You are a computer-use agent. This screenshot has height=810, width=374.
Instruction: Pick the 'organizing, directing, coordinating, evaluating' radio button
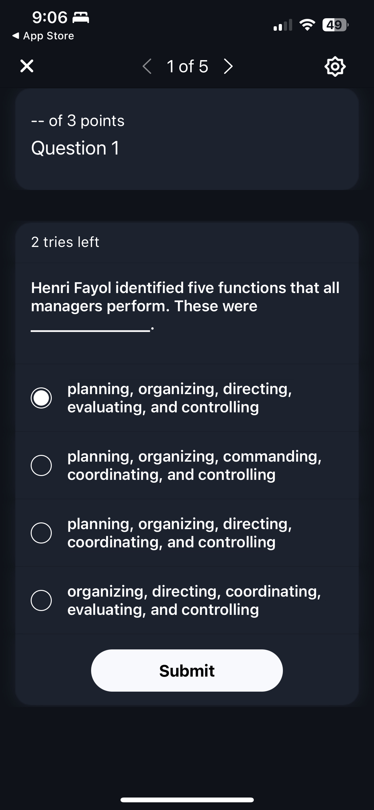click(41, 600)
